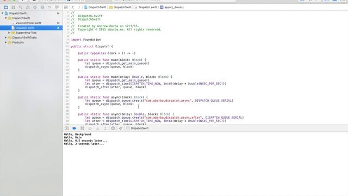The image size is (348, 196).
Task: Click 'func async(block: Block)' declaration
Action: point(113,97)
